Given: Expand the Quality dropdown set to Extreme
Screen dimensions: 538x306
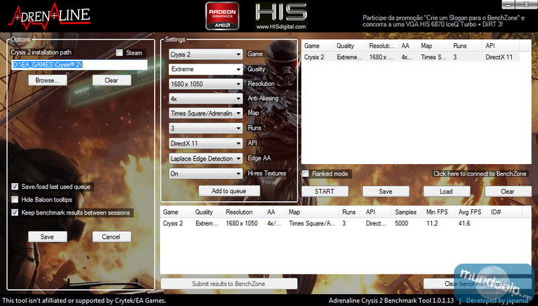Looking at the screenshot, I should pos(206,69).
